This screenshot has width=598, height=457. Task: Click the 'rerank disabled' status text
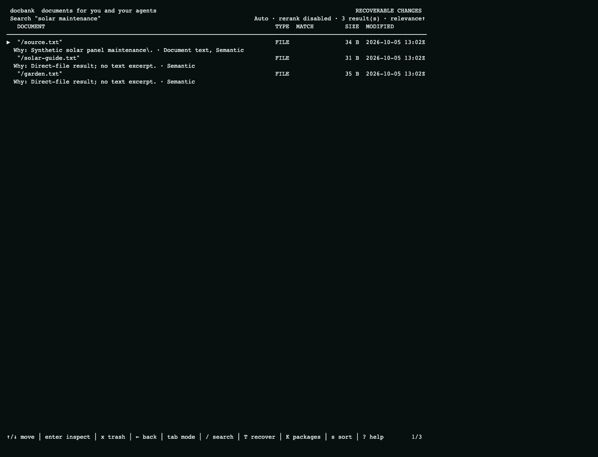click(305, 19)
